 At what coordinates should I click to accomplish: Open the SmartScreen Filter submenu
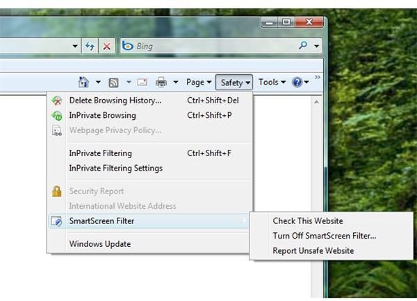pos(149,221)
